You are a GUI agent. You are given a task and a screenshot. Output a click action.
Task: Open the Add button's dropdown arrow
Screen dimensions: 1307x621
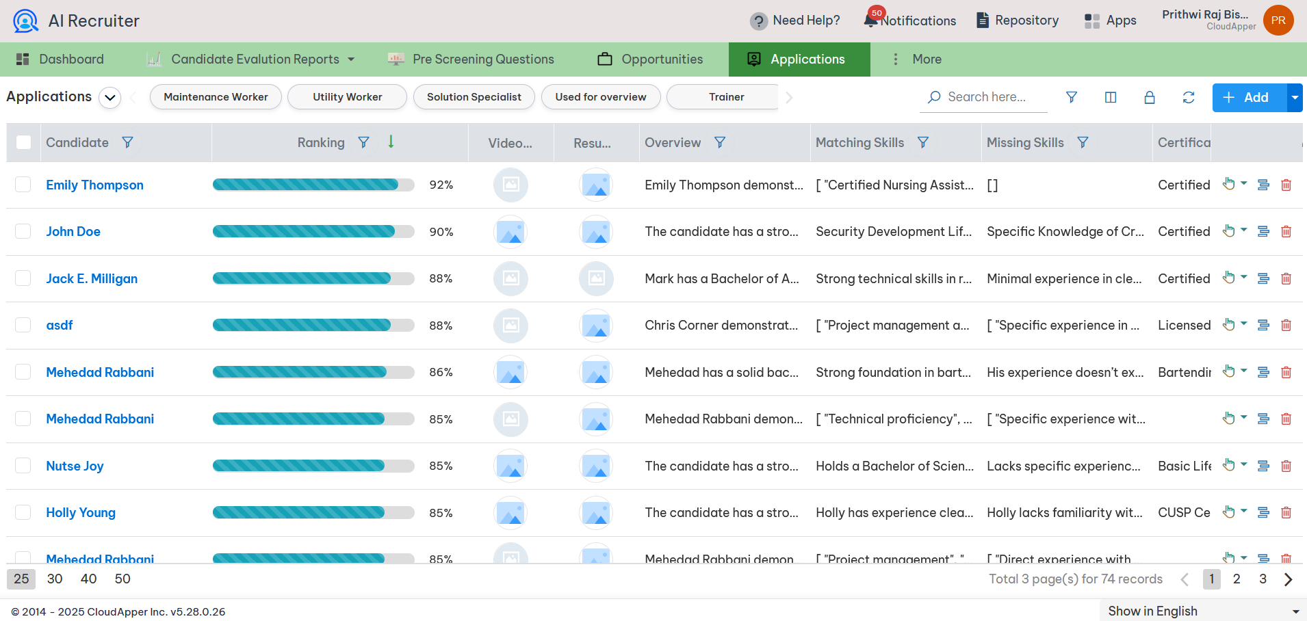pos(1294,97)
